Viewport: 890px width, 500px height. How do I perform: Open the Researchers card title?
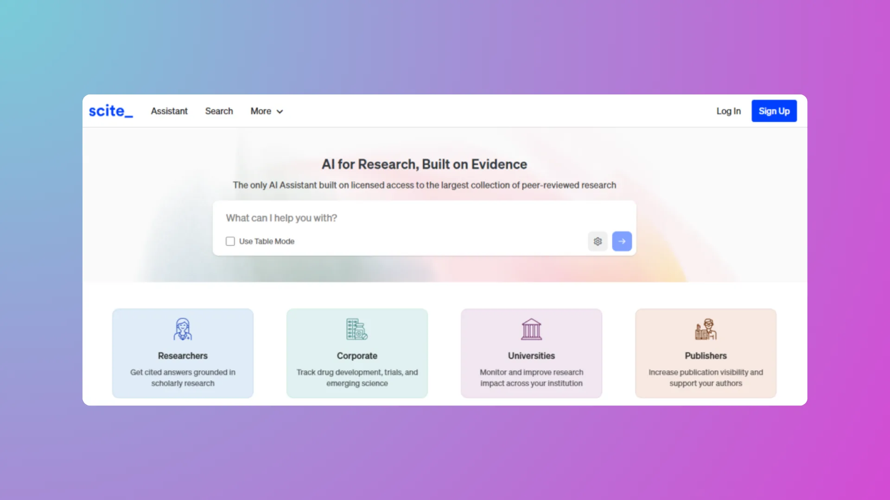click(183, 356)
